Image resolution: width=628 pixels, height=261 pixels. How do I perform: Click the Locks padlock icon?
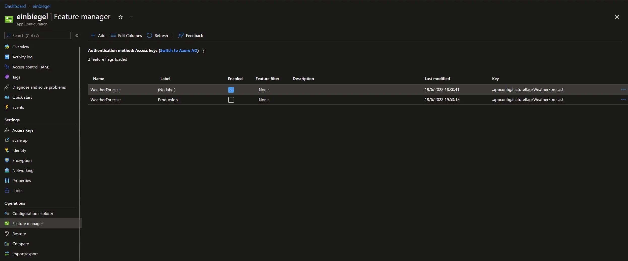pos(7,191)
